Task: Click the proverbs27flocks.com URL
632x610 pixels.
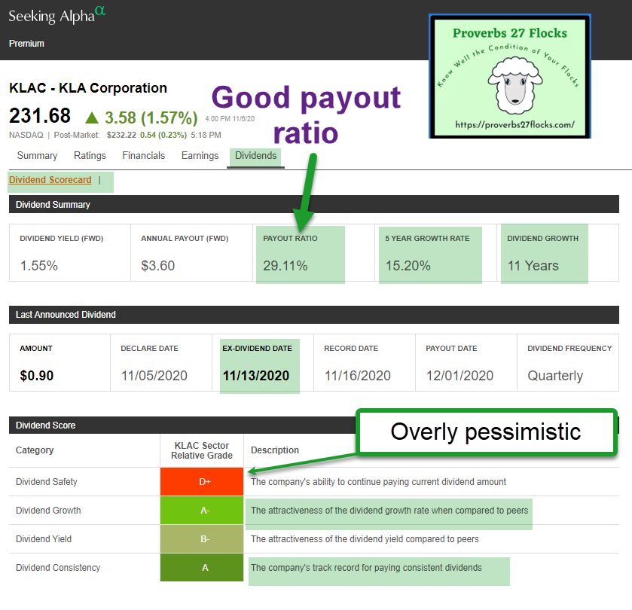Action: [509, 124]
